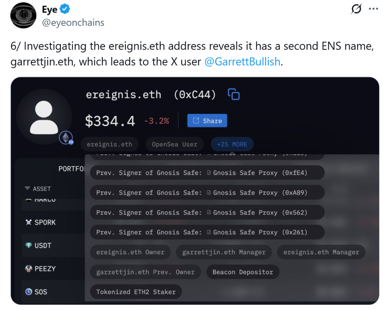
Task: Click the Grok slashed-circle icon
Action: pyautogui.click(x=356, y=10)
